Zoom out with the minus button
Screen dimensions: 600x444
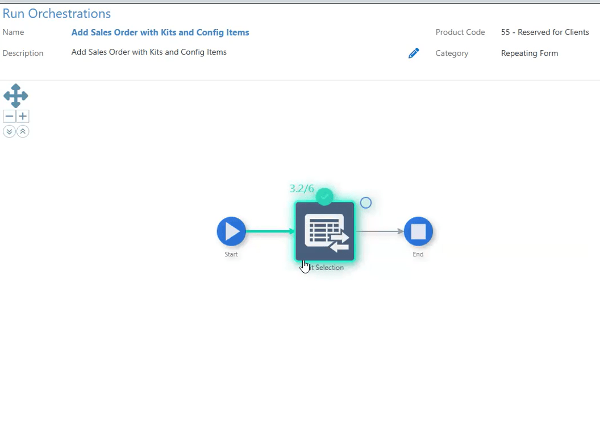[x=10, y=116]
